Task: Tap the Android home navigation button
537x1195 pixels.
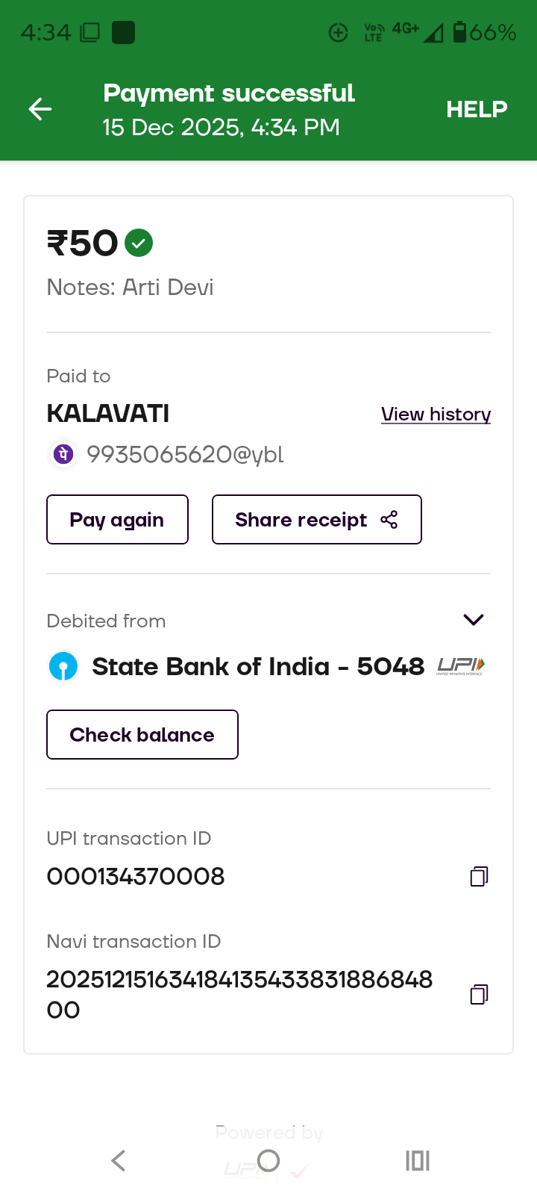Action: coord(268,1161)
